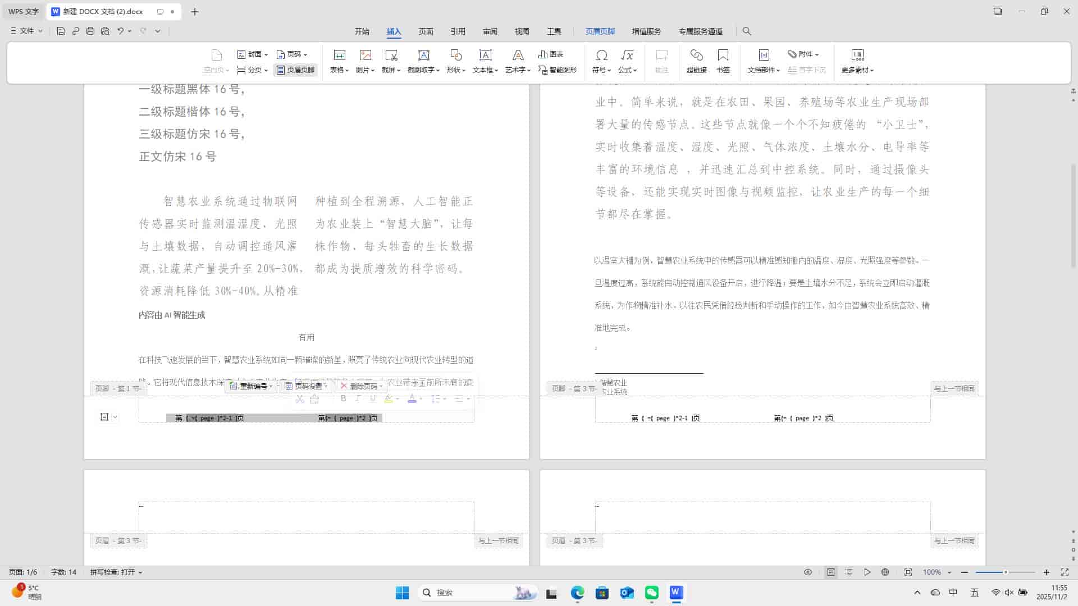The height and width of the screenshot is (606, 1078).
Task: Choose the Shapes (形状) tool
Action: coord(456,62)
